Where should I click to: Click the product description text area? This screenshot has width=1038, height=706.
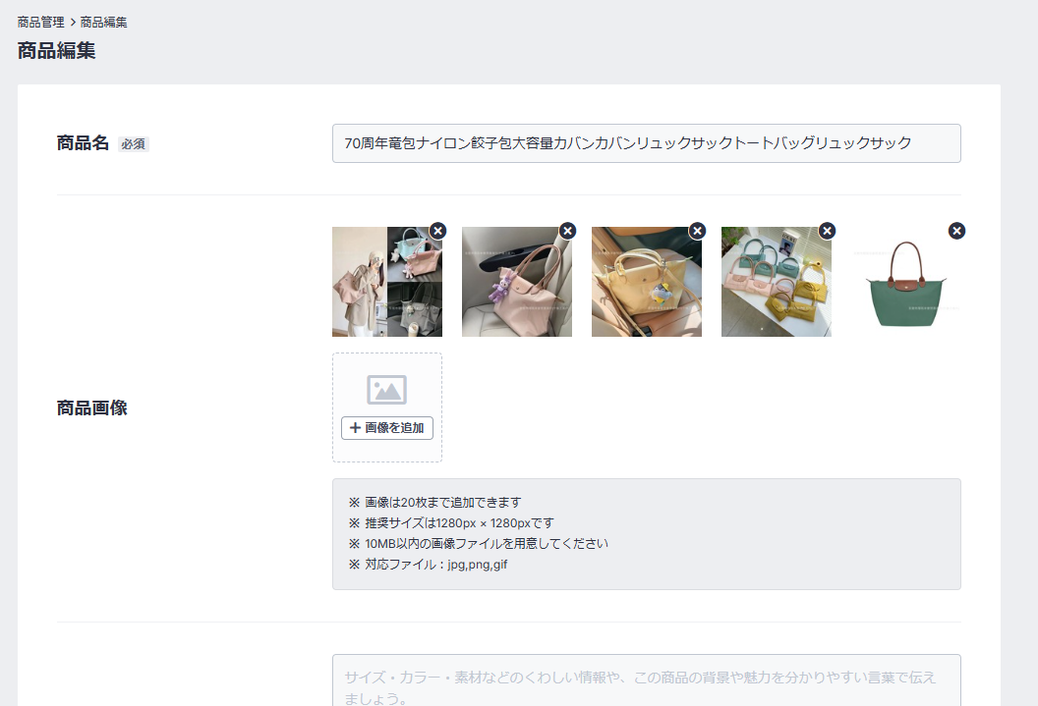[646, 680]
